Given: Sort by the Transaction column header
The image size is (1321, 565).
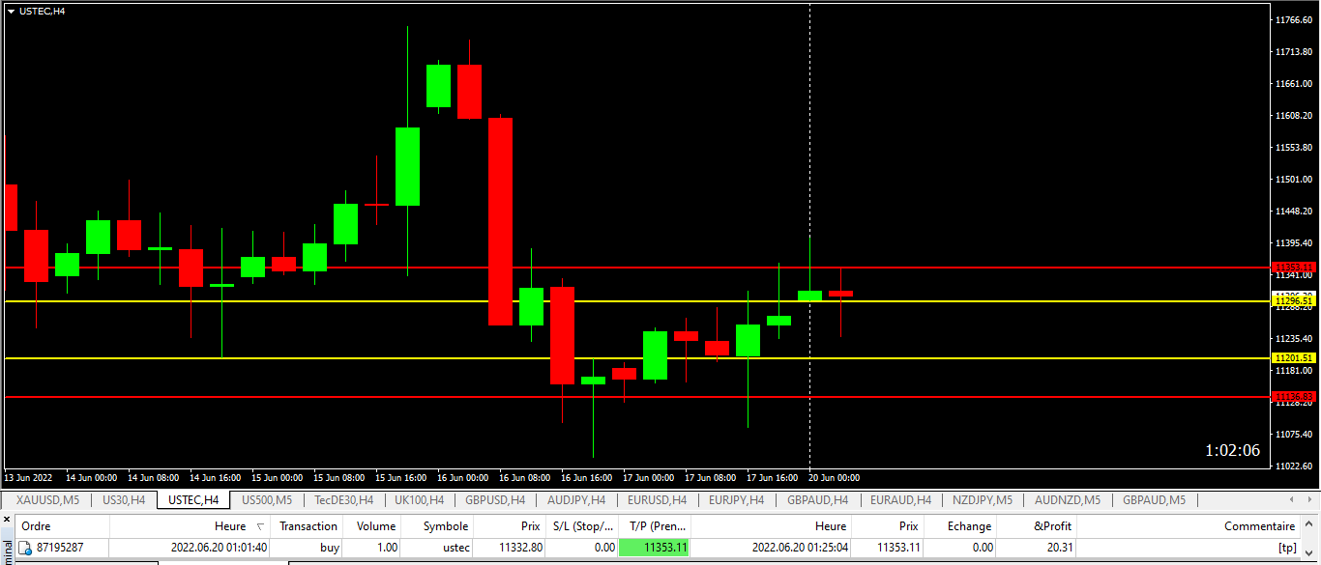Looking at the screenshot, I should [308, 526].
